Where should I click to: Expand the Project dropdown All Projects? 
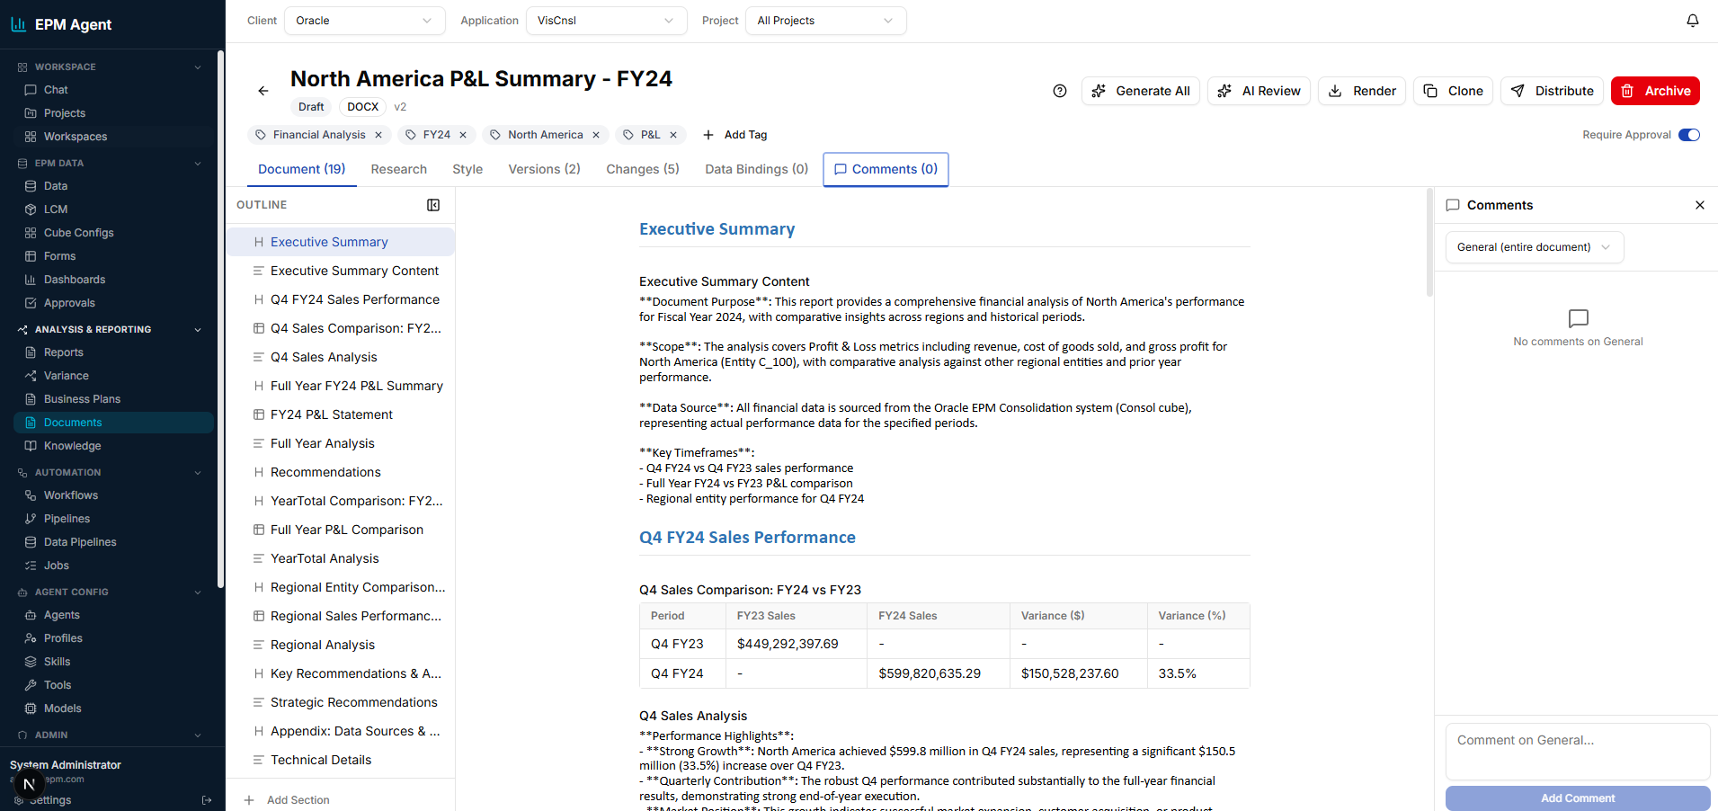coord(824,20)
